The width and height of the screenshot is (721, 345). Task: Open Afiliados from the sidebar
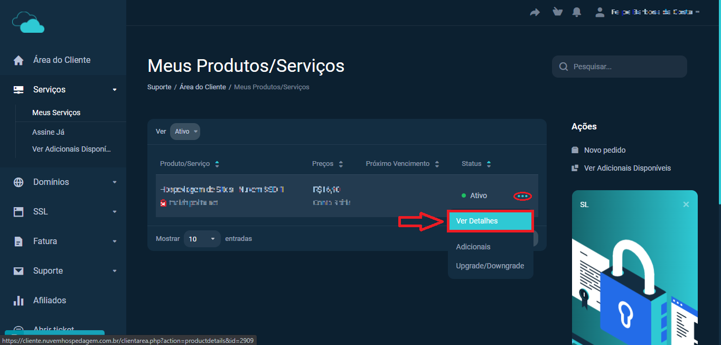point(50,300)
